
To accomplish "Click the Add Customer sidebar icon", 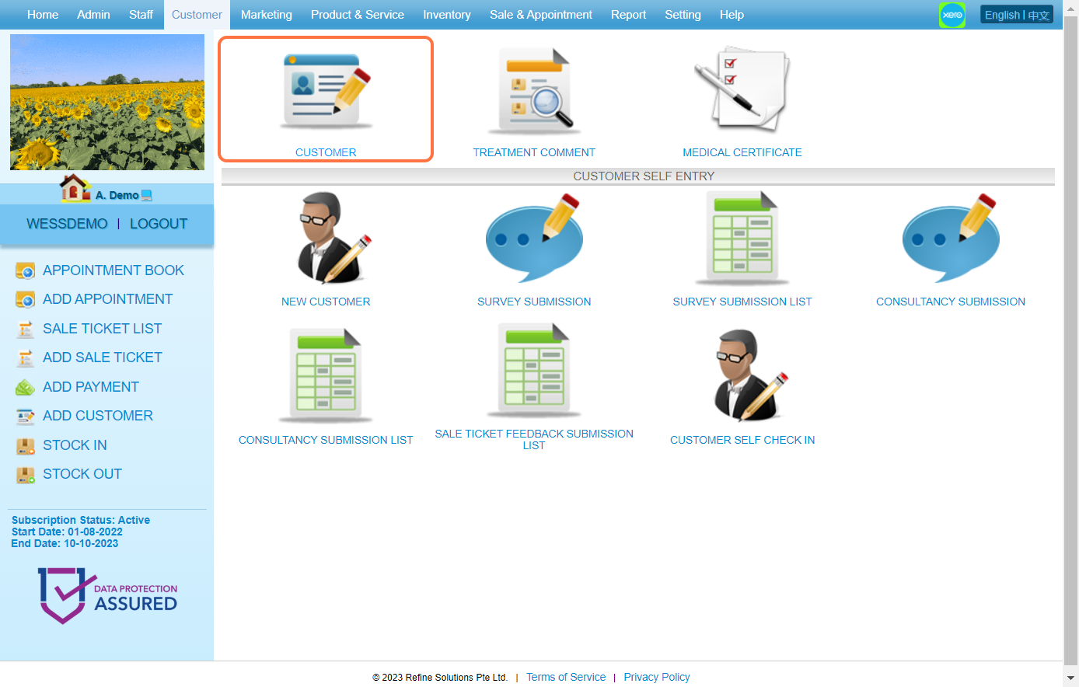I will coord(26,417).
